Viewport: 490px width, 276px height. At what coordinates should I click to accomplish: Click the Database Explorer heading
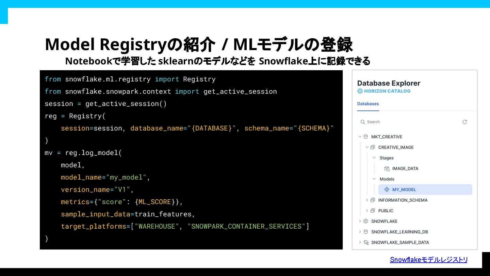pos(389,83)
